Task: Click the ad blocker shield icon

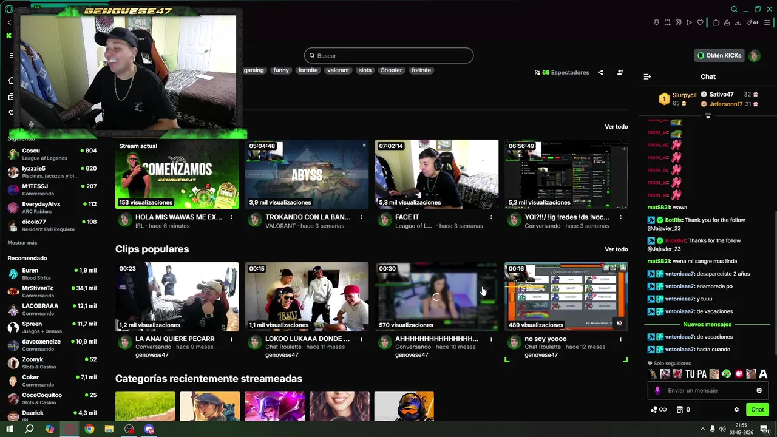Action: 678,22
